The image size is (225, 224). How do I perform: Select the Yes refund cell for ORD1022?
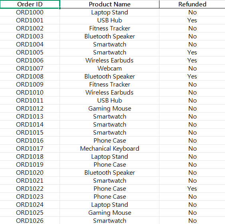pyautogui.click(x=192, y=189)
